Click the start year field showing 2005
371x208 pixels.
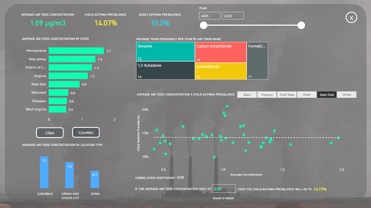210,16
